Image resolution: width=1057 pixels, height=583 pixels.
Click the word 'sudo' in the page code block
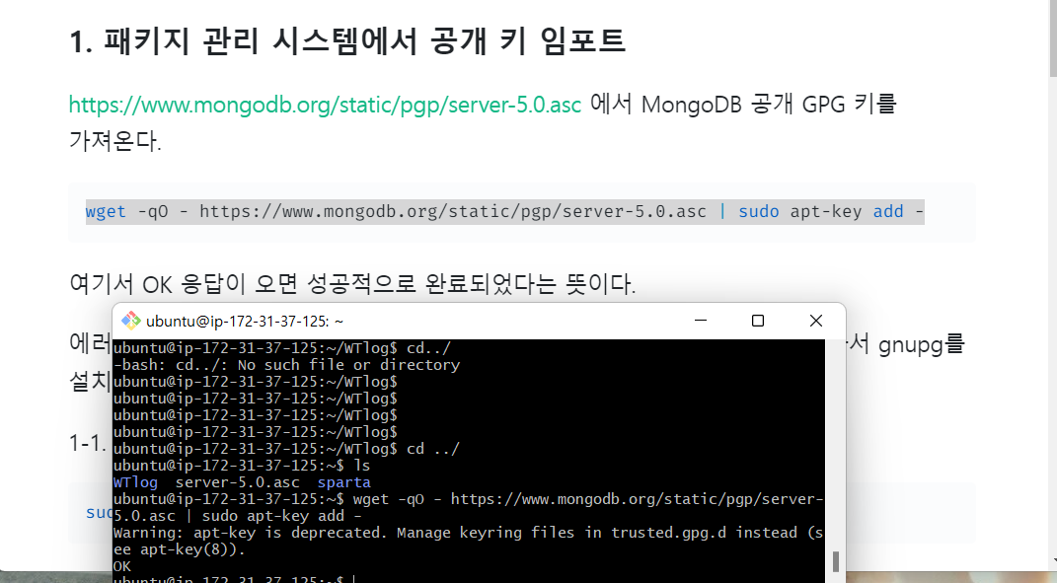pyautogui.click(x=758, y=212)
